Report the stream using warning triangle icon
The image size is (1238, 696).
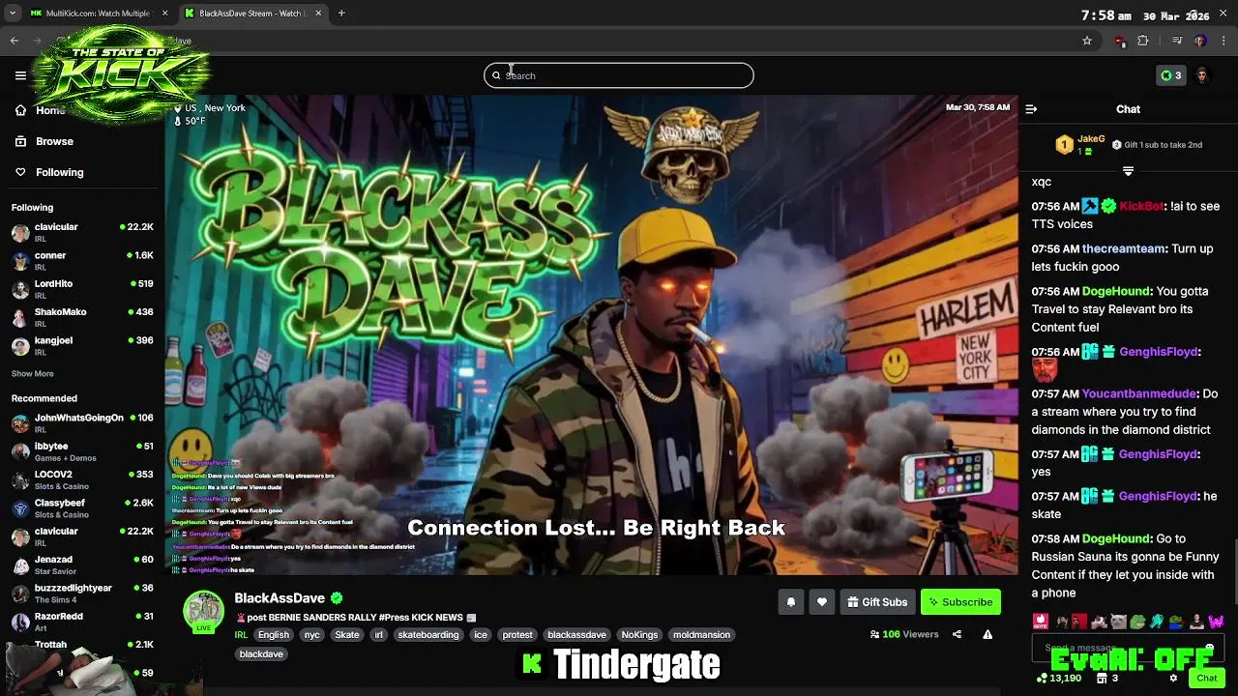(x=987, y=634)
